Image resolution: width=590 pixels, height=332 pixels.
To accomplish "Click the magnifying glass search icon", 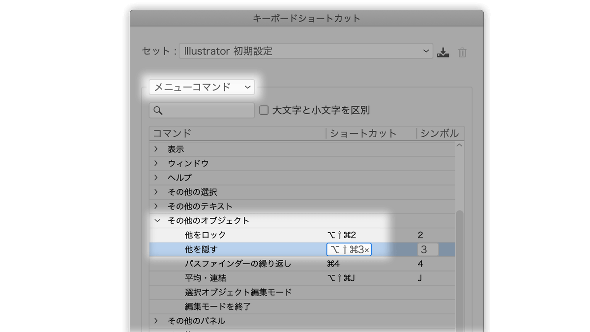I will click(157, 110).
